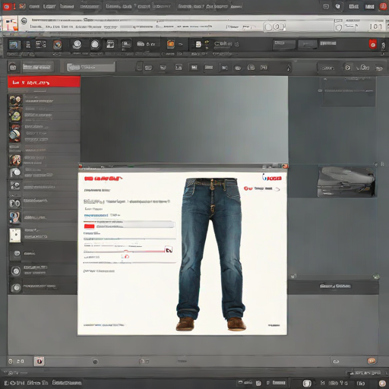Click the orange square icon in the main toolbar

coord(171,44)
